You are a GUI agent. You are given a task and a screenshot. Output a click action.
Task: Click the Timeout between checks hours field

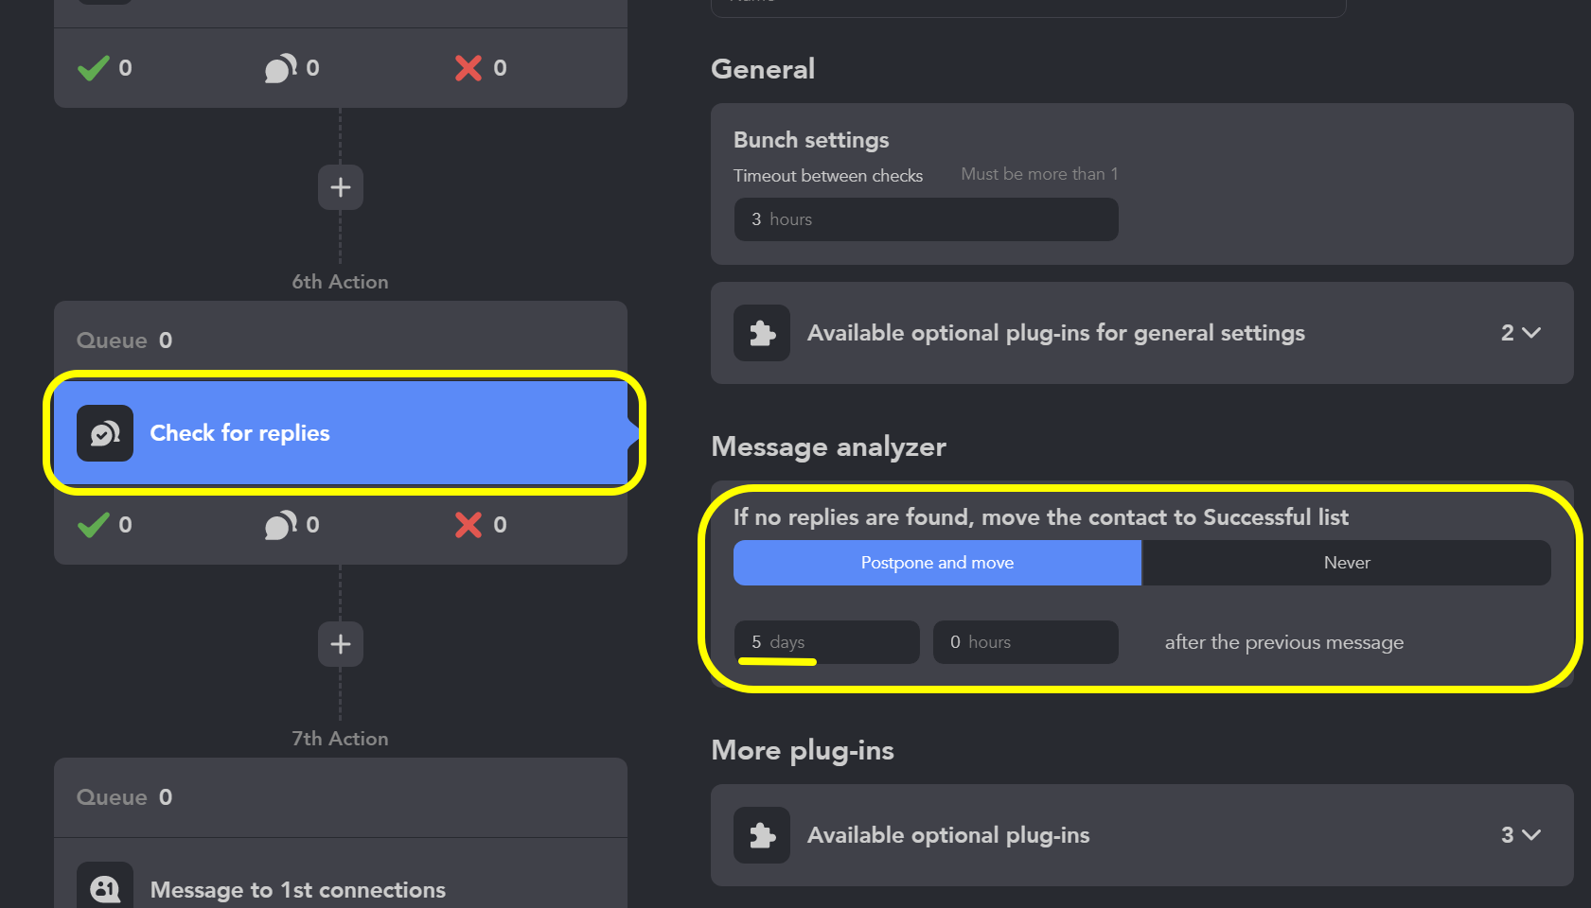pos(927,219)
